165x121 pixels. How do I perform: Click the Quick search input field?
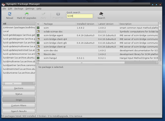coord(80,16)
